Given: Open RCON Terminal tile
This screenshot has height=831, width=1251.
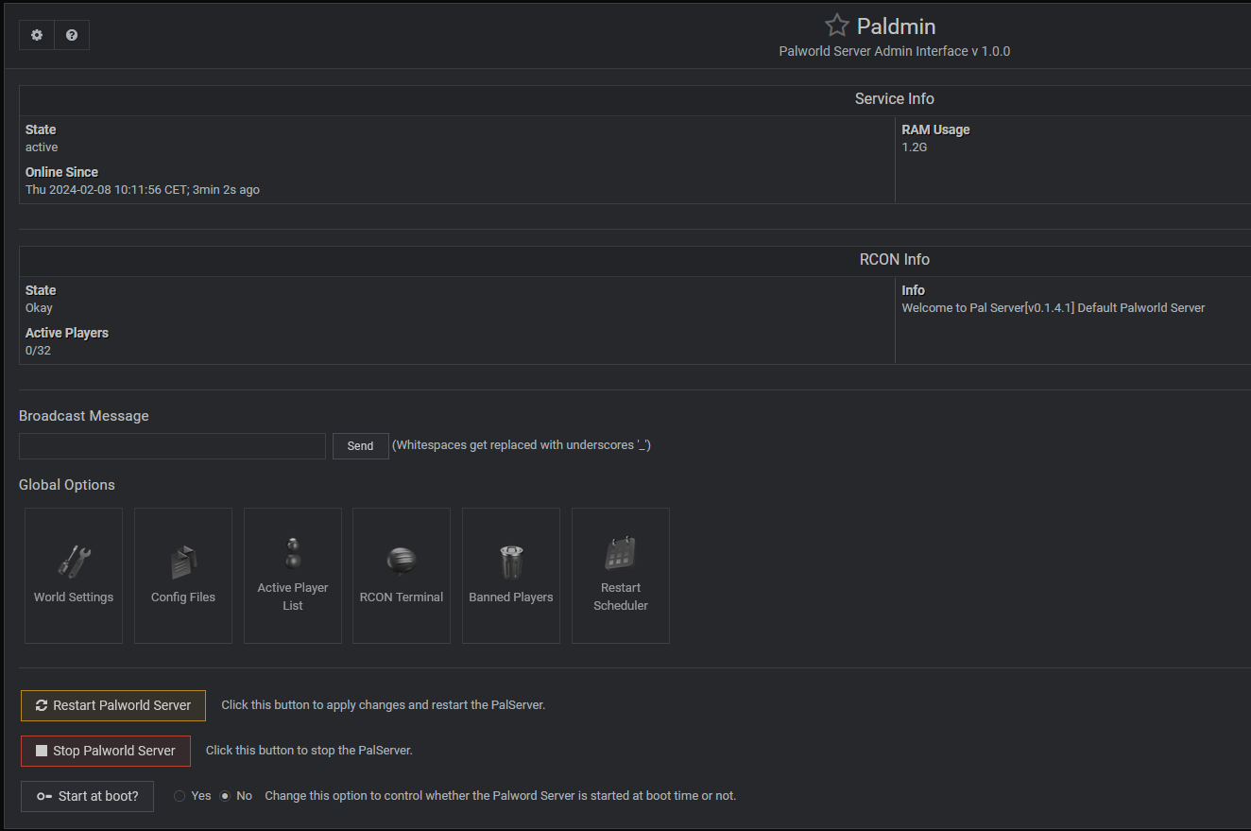Looking at the screenshot, I should pos(402,576).
